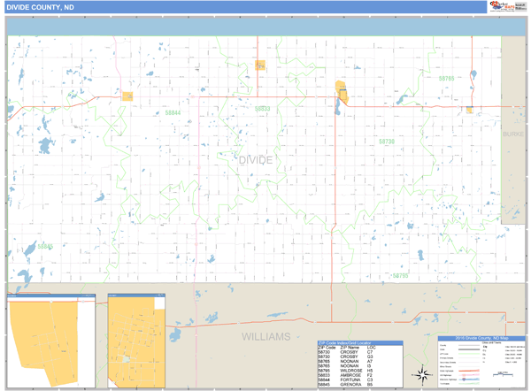531x391 pixels.
Task: Click the DIVIDE county name label
Action: pos(256,159)
